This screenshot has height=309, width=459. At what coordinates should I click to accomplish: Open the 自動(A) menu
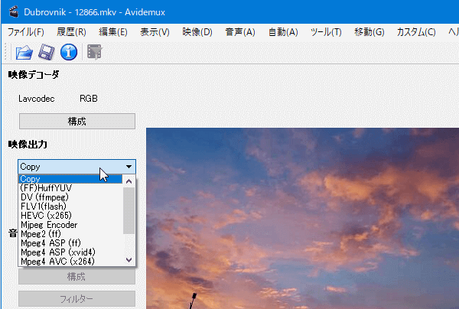(283, 32)
